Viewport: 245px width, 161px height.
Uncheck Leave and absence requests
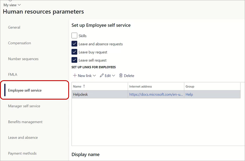74,44
